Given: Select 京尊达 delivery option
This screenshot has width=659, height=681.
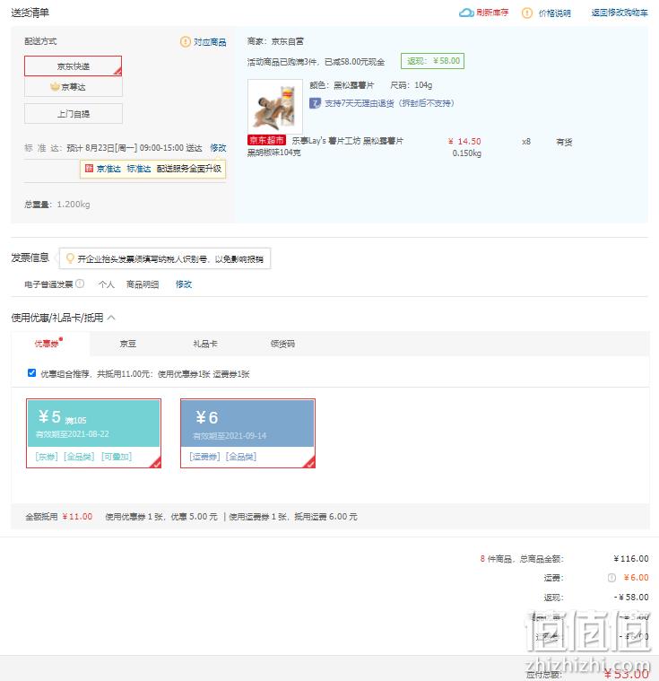Looking at the screenshot, I should [73, 87].
